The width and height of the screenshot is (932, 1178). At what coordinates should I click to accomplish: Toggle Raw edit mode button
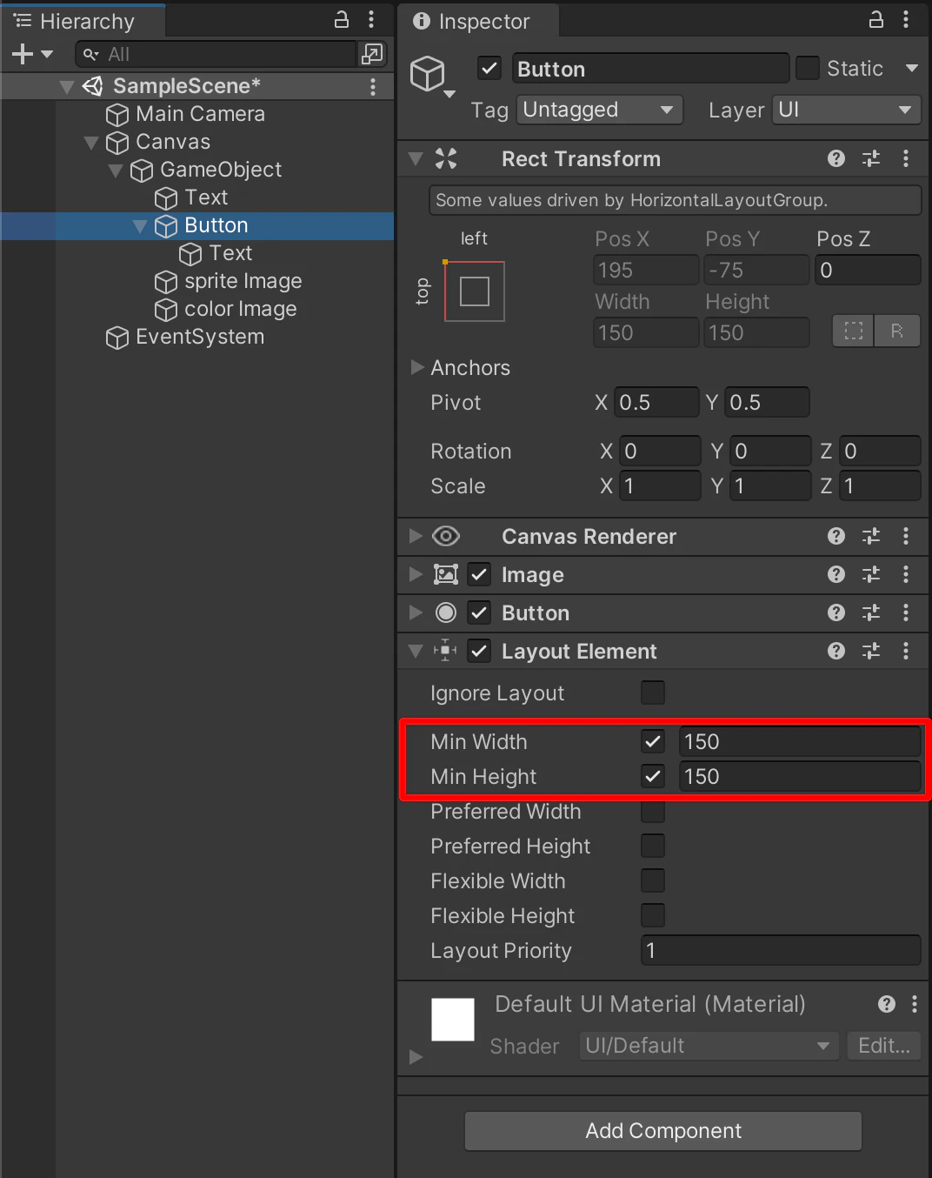(x=897, y=331)
